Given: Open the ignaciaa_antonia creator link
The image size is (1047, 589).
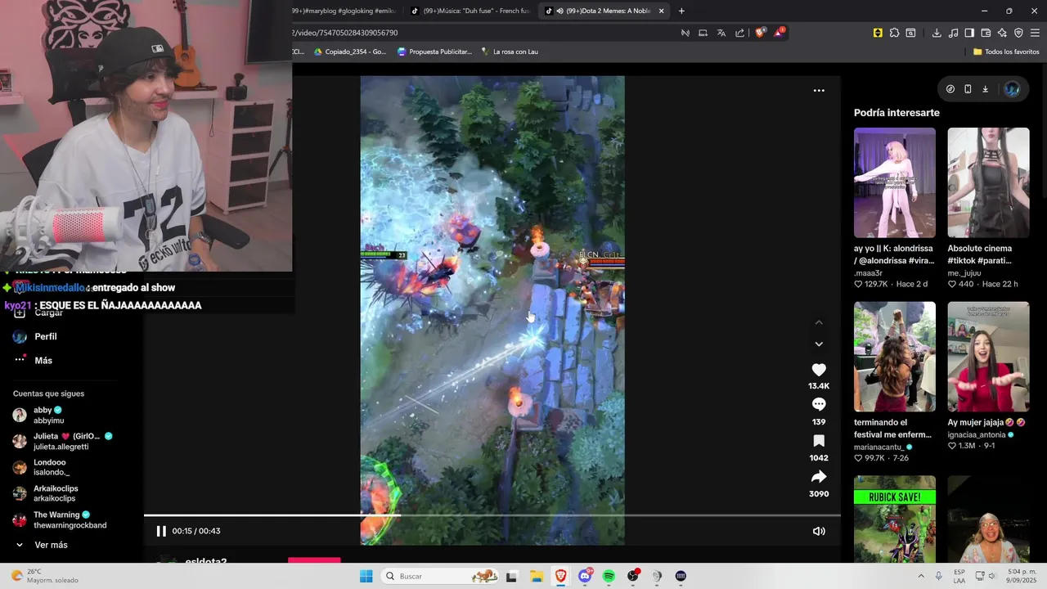Looking at the screenshot, I should [982, 434].
